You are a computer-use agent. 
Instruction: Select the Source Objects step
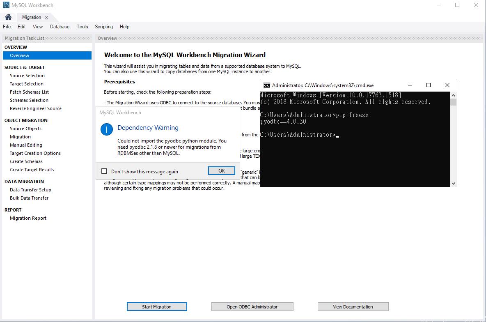click(x=26, y=129)
